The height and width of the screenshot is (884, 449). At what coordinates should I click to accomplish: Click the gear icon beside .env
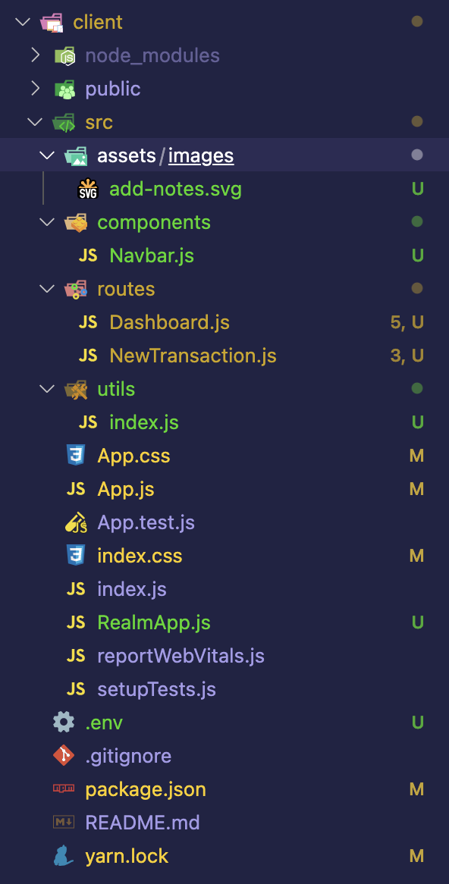pyautogui.click(x=64, y=723)
